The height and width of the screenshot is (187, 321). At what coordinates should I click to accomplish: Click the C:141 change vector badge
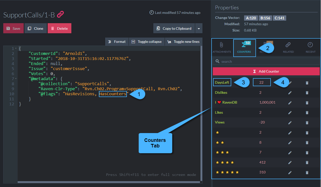(279, 18)
